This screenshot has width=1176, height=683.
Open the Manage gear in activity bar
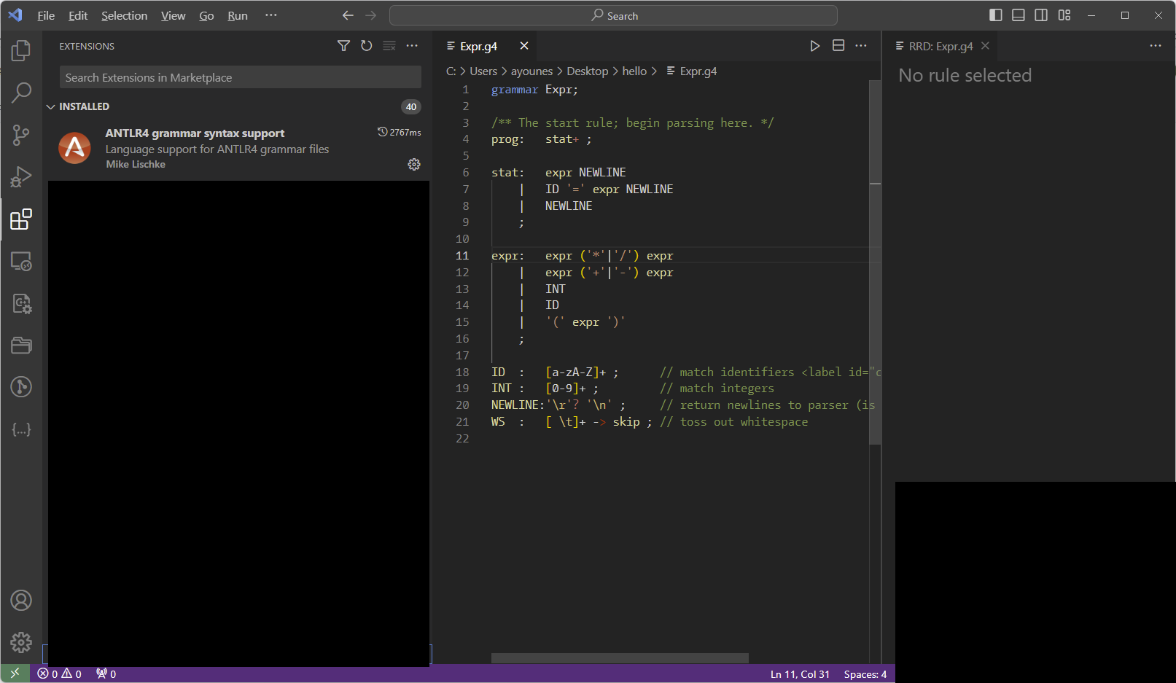click(x=21, y=642)
